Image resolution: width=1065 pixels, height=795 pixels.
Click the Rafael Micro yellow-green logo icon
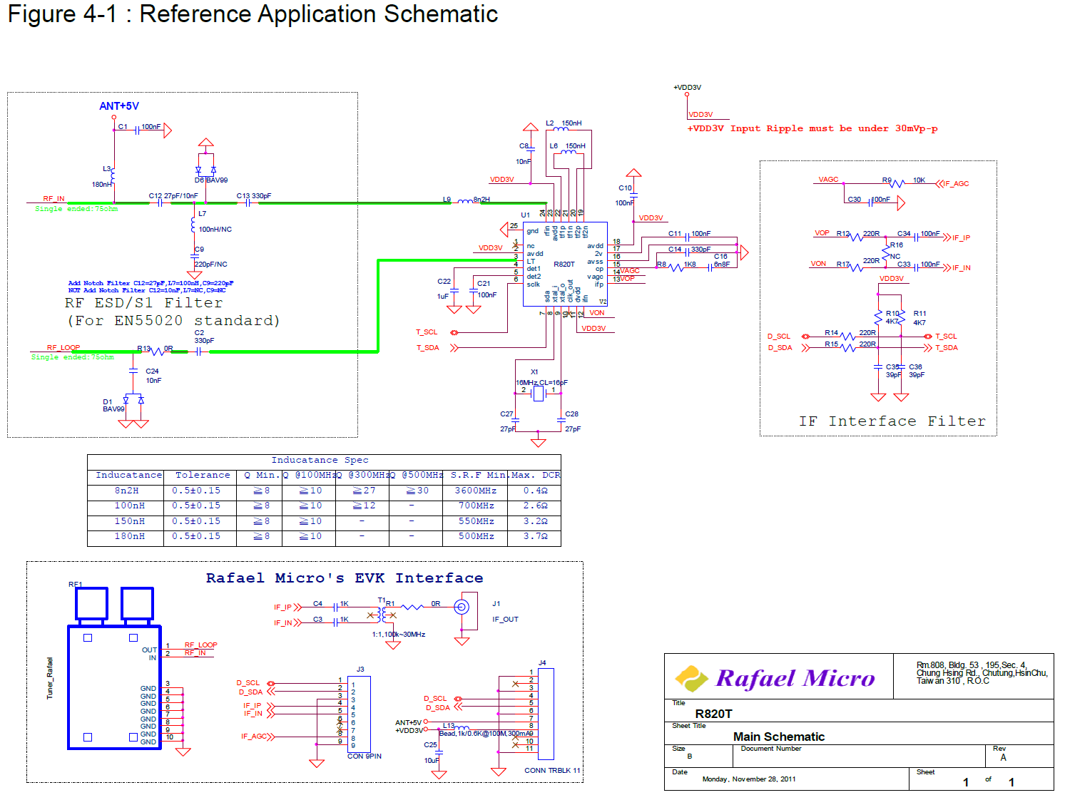(x=691, y=678)
